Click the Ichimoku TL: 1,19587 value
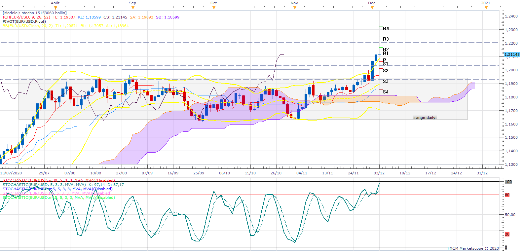Viewport: 523px width, 251px height. [x=64, y=17]
